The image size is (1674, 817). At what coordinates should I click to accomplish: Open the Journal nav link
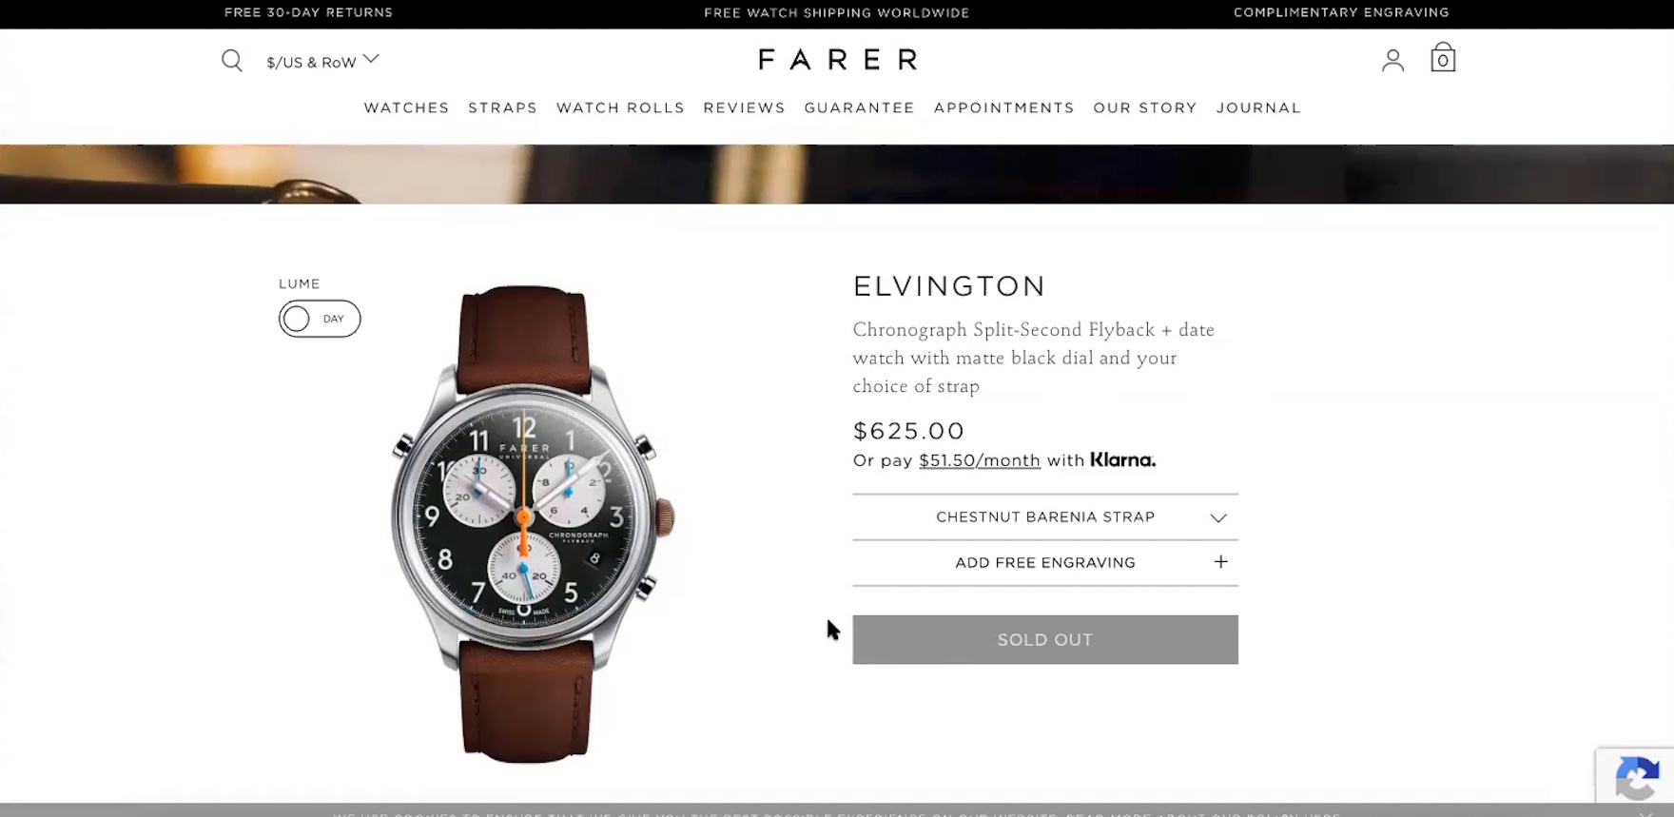click(x=1258, y=107)
